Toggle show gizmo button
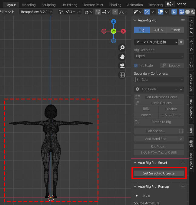The height and width of the screenshot is (205, 196). coord(147,12)
